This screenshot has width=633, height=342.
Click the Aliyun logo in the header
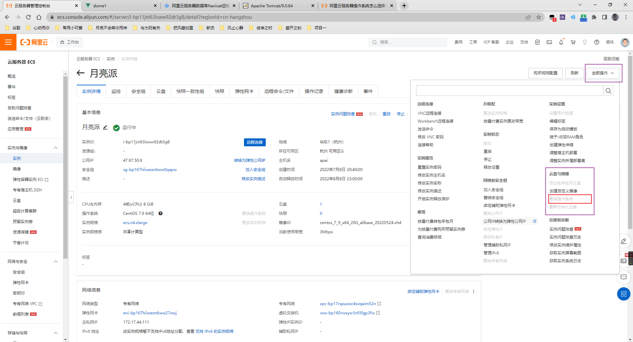(x=34, y=42)
